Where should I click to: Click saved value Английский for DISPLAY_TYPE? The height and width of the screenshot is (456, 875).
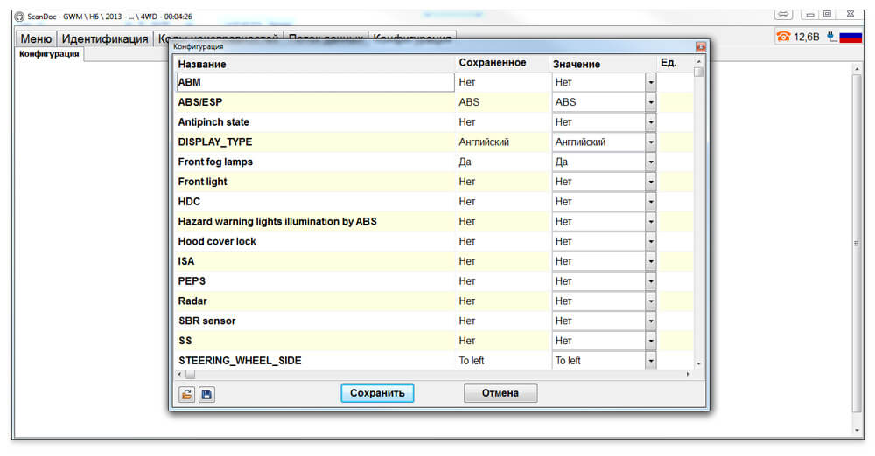coord(484,142)
